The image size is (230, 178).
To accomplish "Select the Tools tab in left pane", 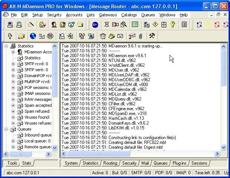I will tap(12, 163).
